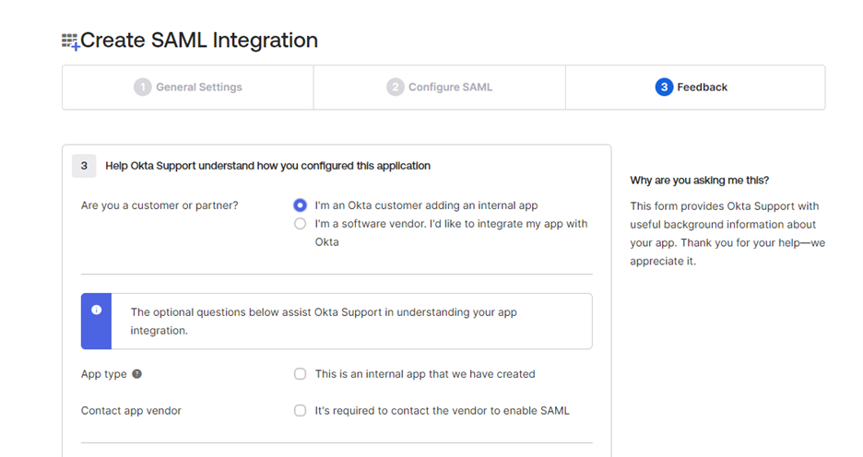This screenshot has height=457, width=863.
Task: Click the 'Contact app vendor' field label
Action: [131, 411]
